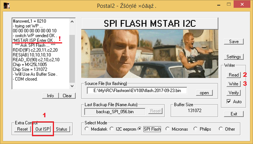Click the Out ISP button

(42, 129)
